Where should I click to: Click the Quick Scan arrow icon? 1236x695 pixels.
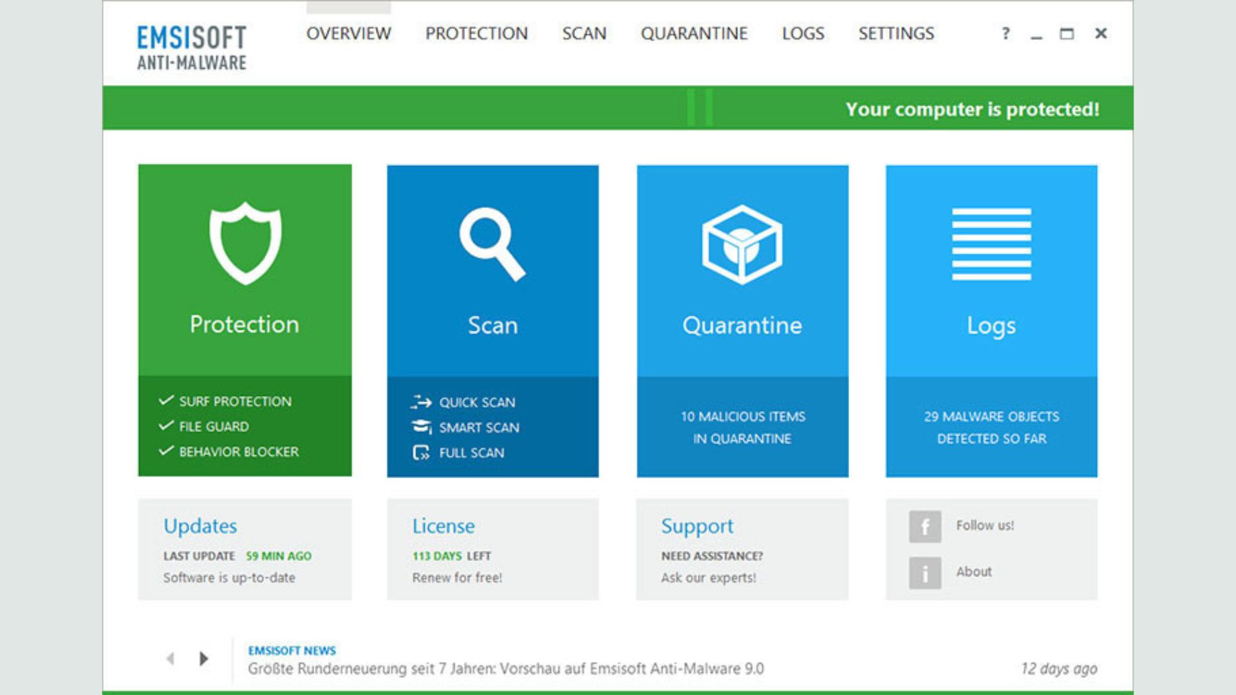pos(421,402)
